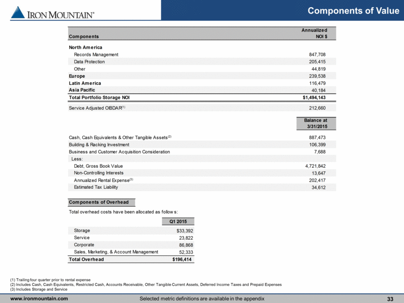404x303 pixels.
Task: Select the overhead 'Storage' row label
Action: click(82, 231)
